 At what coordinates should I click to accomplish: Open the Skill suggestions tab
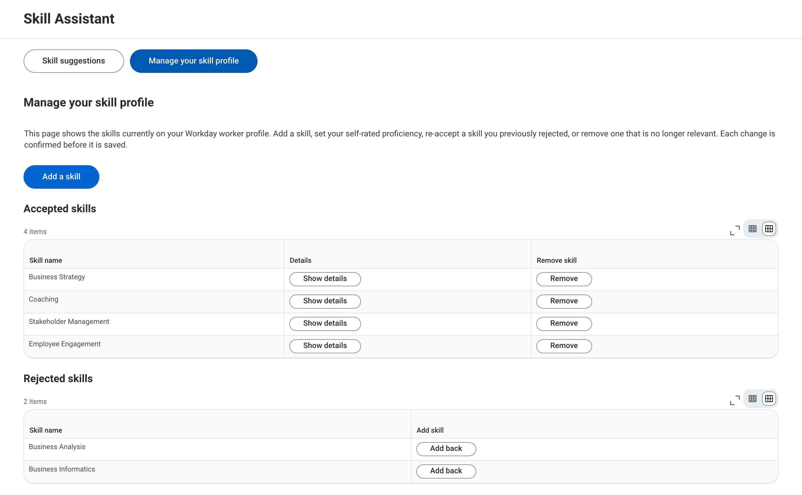(x=74, y=61)
